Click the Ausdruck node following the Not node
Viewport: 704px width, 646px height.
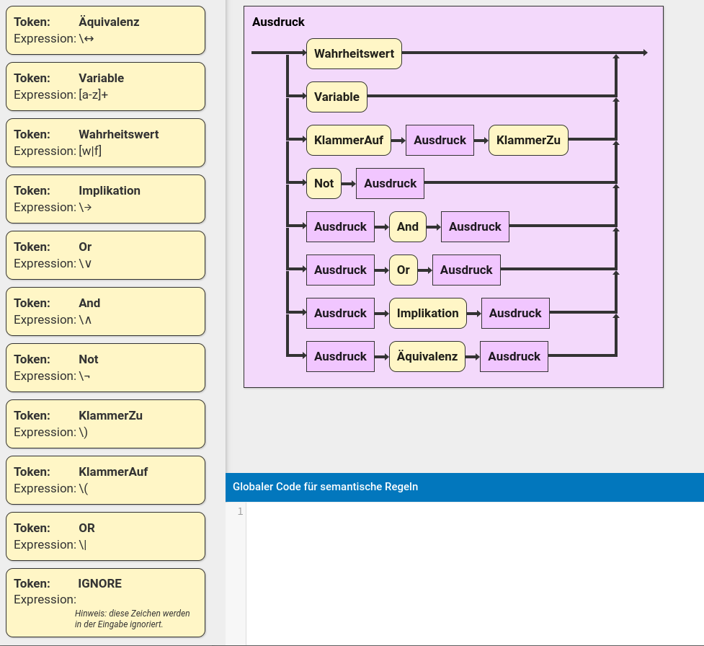(x=390, y=183)
